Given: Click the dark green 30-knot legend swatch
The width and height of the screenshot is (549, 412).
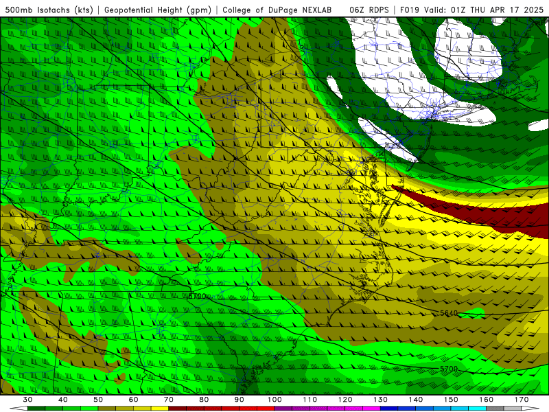Looking at the screenshot, I should coord(36,409).
